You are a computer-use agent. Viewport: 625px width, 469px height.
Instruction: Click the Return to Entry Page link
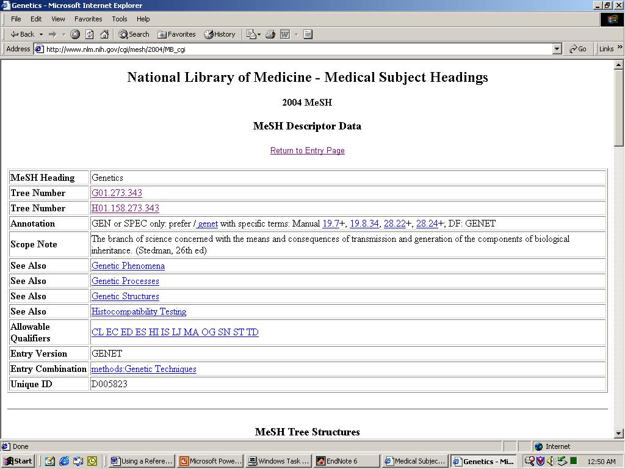pyautogui.click(x=308, y=150)
